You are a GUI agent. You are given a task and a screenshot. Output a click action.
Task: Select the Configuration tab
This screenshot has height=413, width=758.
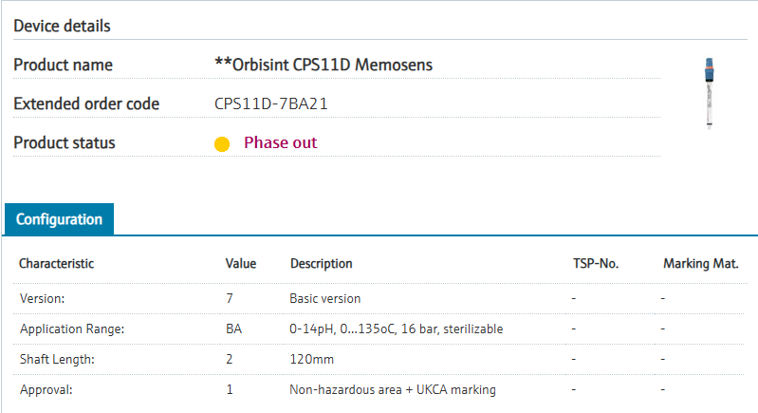coord(59,219)
